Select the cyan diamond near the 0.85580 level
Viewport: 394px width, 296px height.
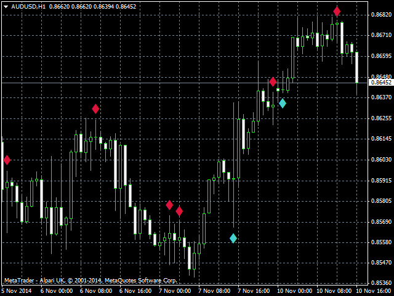click(233, 238)
